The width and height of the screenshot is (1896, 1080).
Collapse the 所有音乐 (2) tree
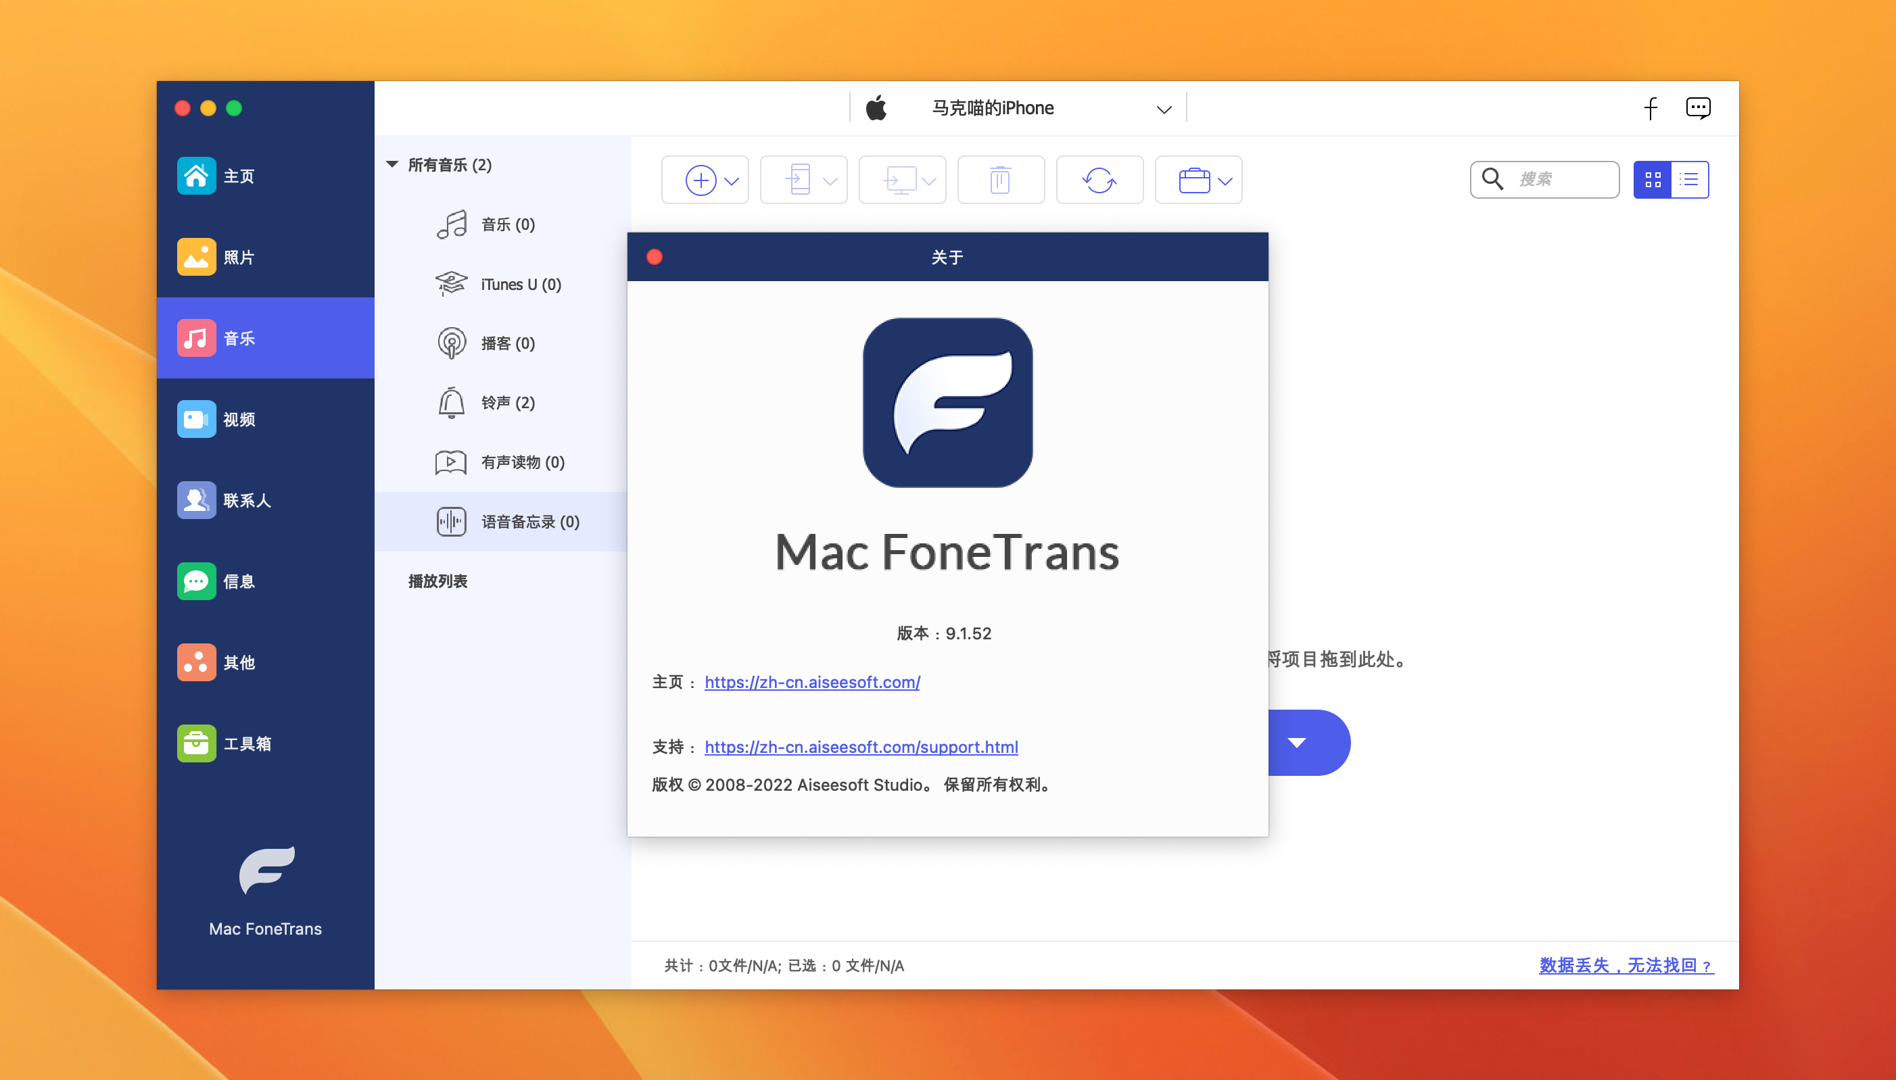[392, 164]
